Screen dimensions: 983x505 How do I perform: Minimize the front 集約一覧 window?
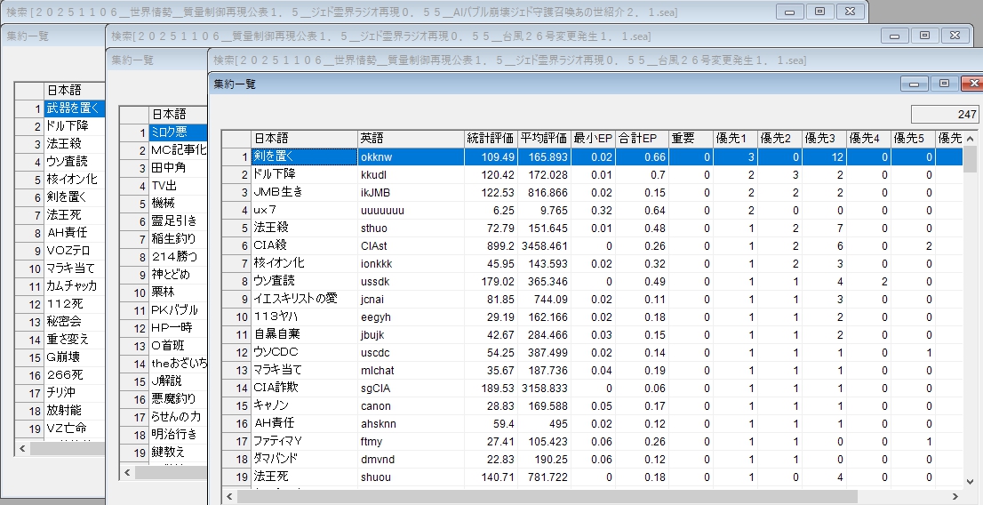(914, 84)
